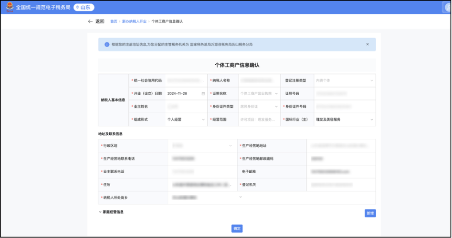Image resolution: width=452 pixels, height=238 pixels.
Task: Click the 山东 location selector
Action: pos(84,7)
